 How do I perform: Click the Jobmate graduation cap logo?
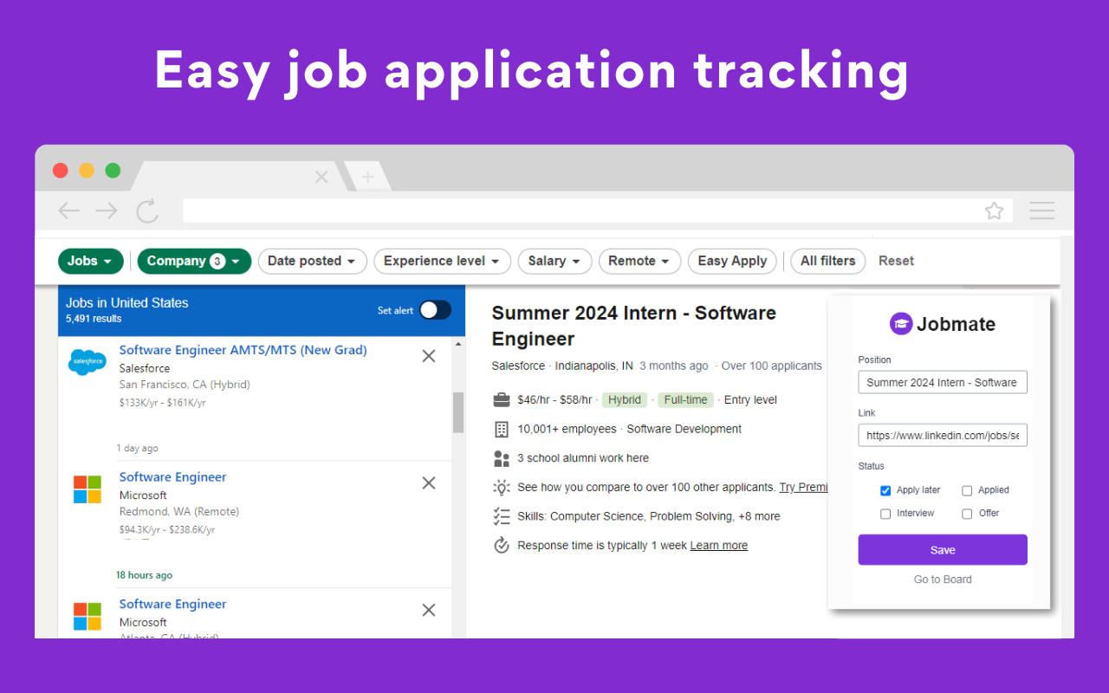click(x=901, y=324)
